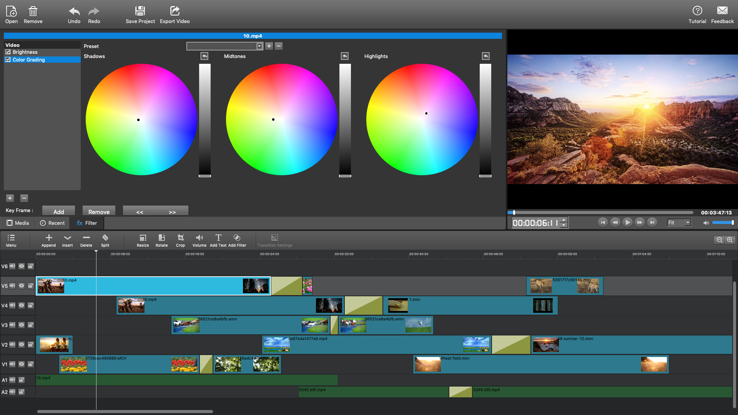Click the Insert dropdown arrow
Screen dimensions: 738x415
(67, 237)
